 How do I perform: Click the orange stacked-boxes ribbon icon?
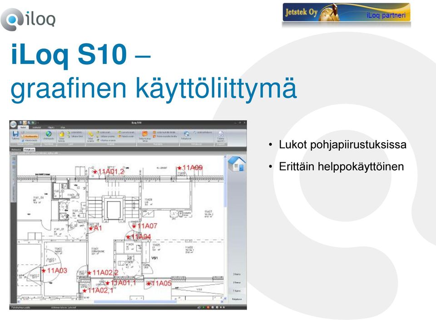(144, 134)
